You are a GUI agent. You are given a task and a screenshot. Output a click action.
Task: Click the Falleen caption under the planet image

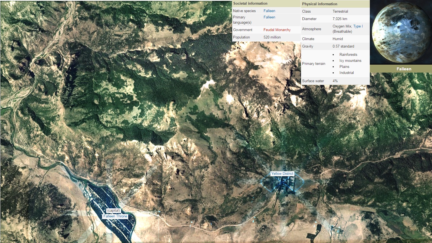point(404,69)
